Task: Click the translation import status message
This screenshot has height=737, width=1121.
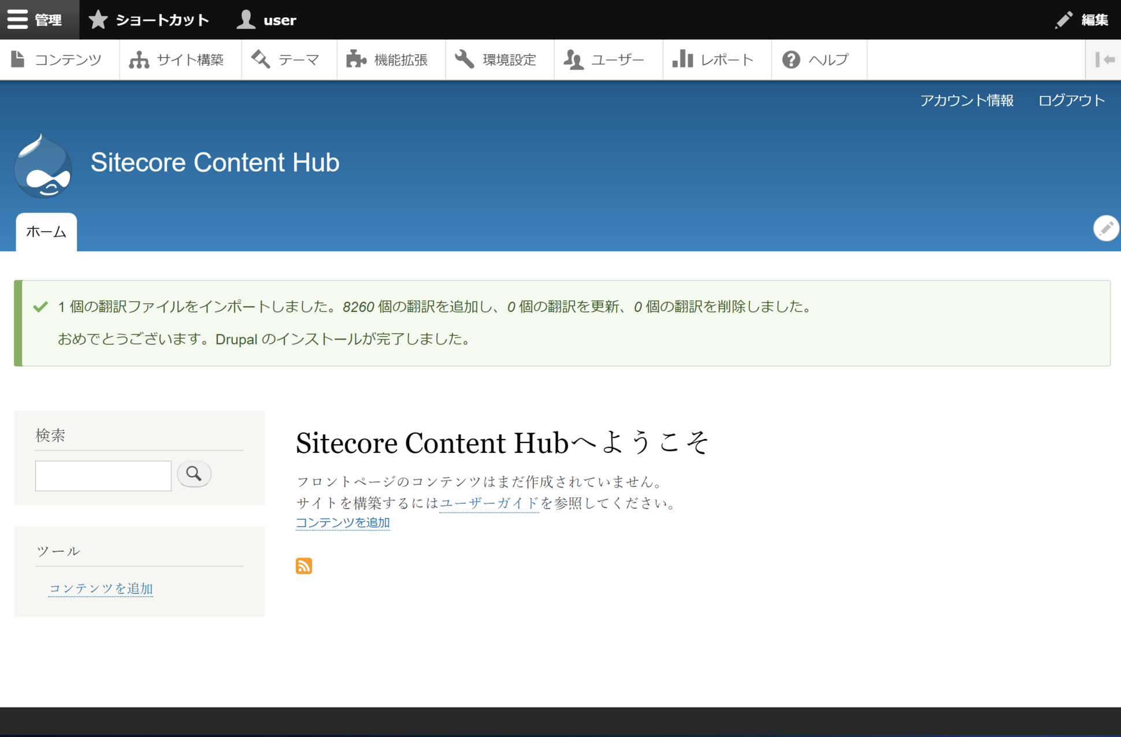Action: tap(435, 306)
